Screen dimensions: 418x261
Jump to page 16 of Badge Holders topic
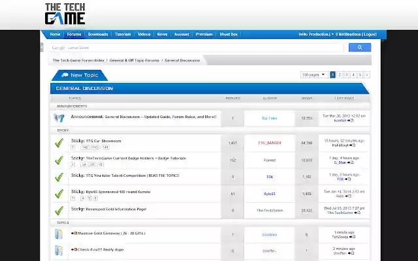click(100, 164)
